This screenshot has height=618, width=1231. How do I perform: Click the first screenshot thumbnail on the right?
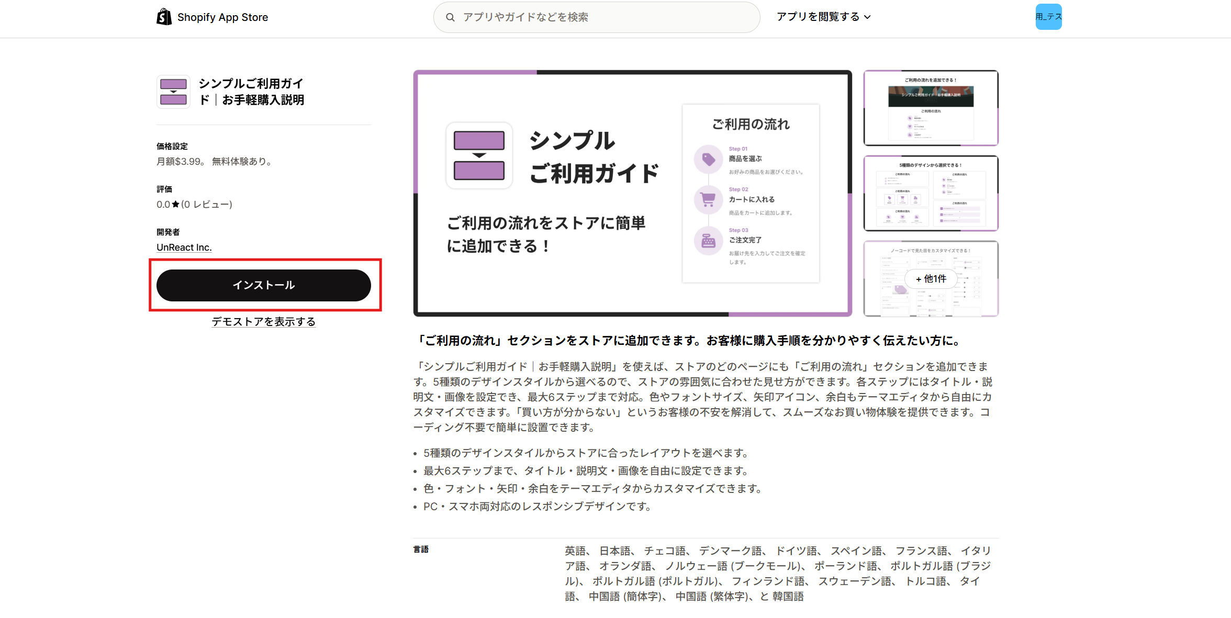[931, 108]
